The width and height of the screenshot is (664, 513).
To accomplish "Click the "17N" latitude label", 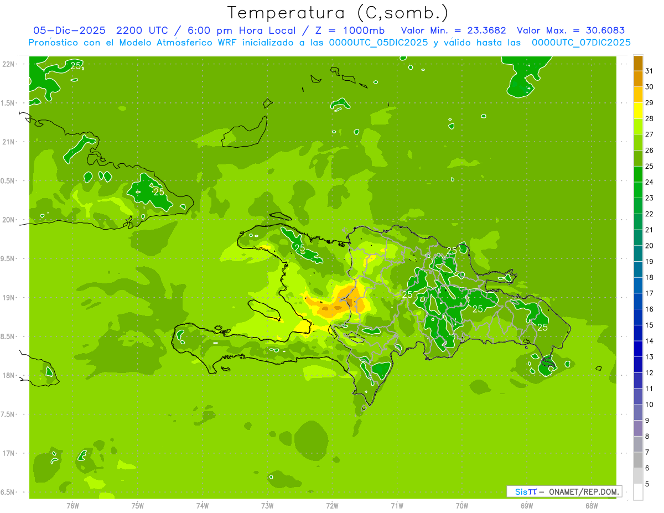I will point(8,454).
